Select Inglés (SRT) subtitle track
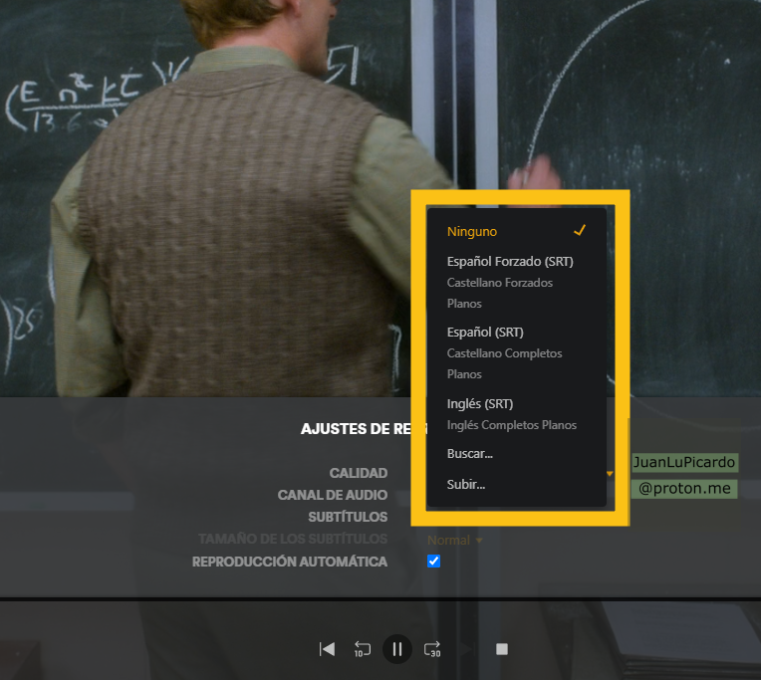761x680 pixels. pyautogui.click(x=480, y=404)
